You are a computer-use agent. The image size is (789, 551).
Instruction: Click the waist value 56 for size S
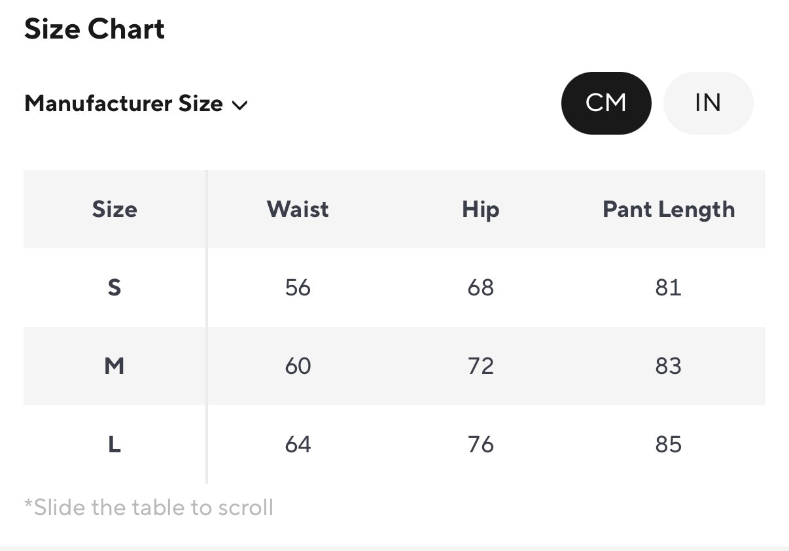[298, 288]
